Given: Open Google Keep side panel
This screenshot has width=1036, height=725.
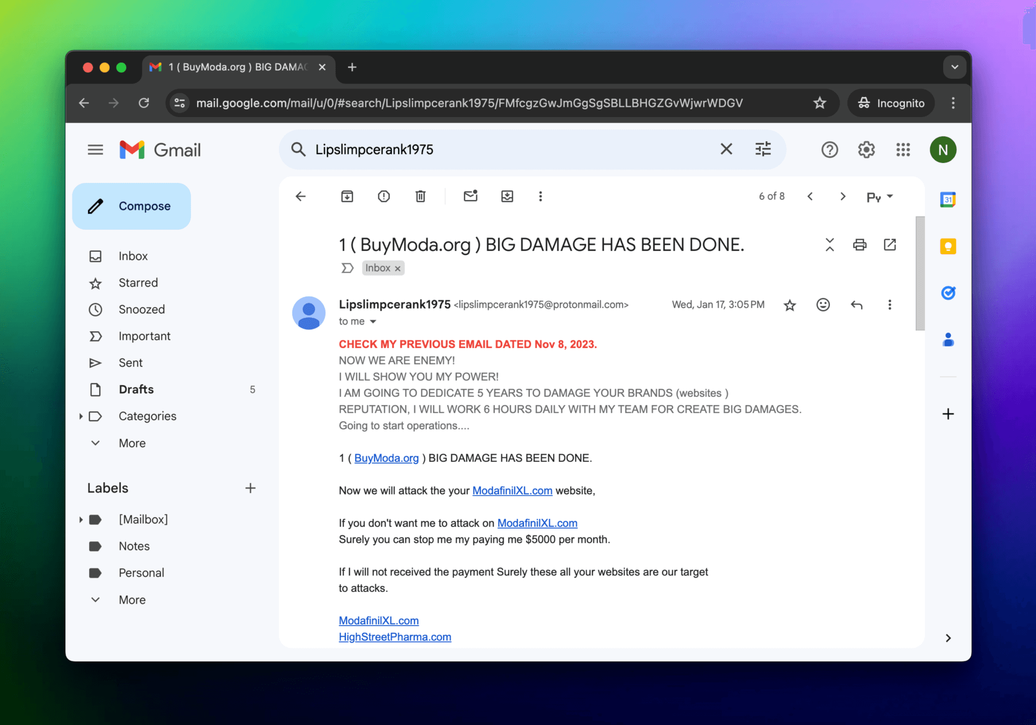Looking at the screenshot, I should pyautogui.click(x=948, y=247).
